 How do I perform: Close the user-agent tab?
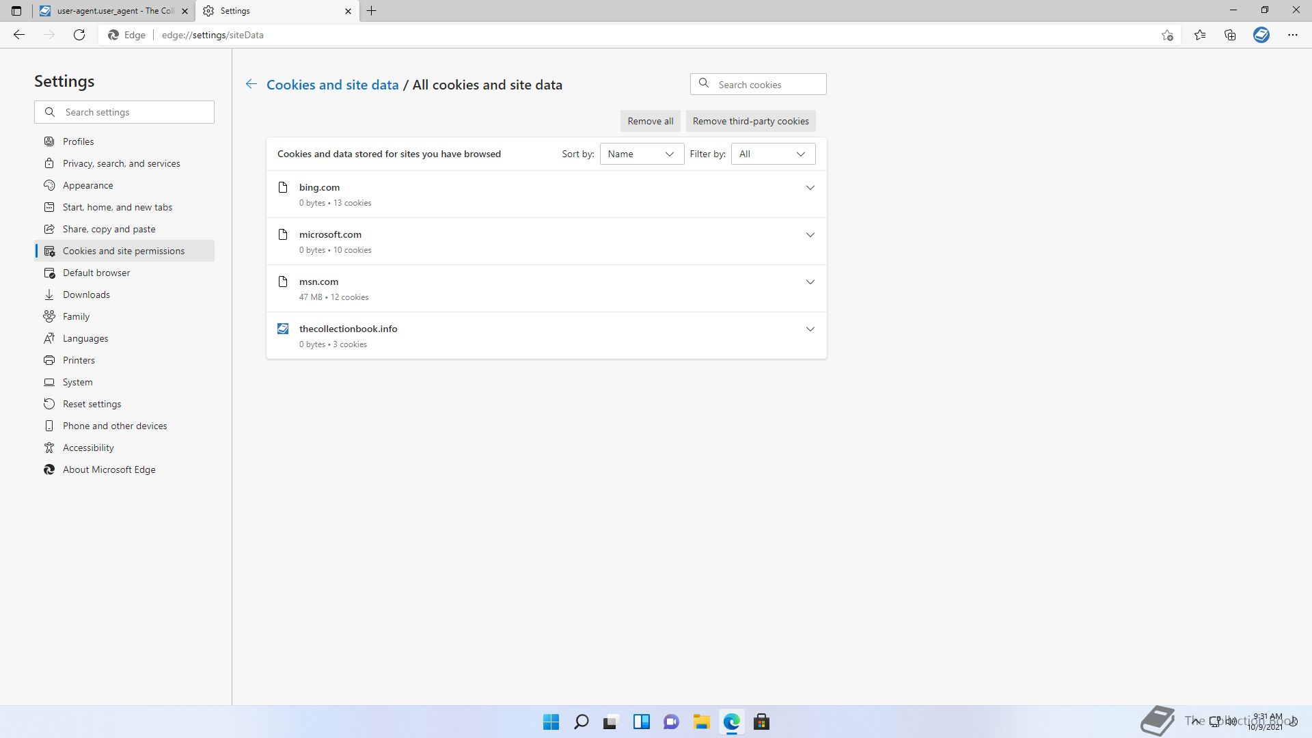[184, 11]
